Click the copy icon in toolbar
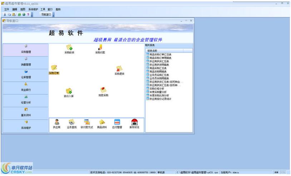 [9, 14]
